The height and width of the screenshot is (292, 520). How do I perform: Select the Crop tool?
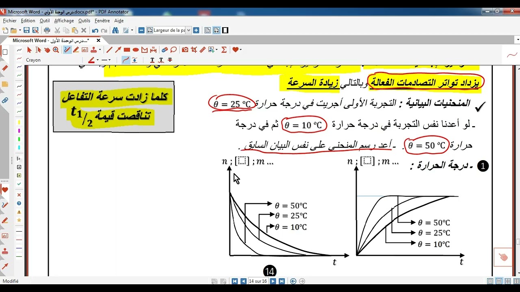(x=194, y=50)
